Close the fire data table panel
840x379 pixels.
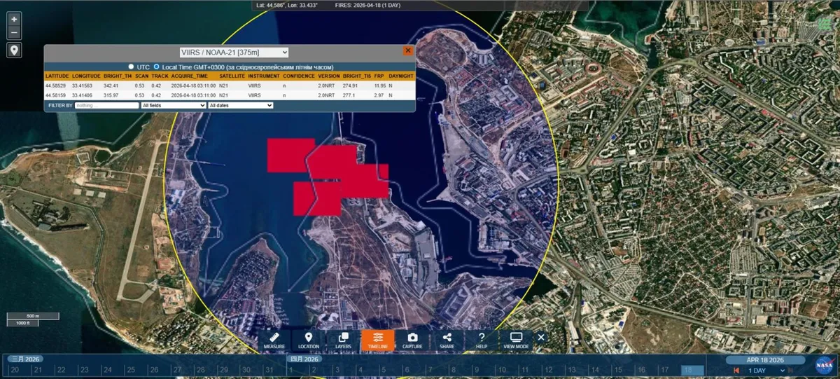point(407,50)
